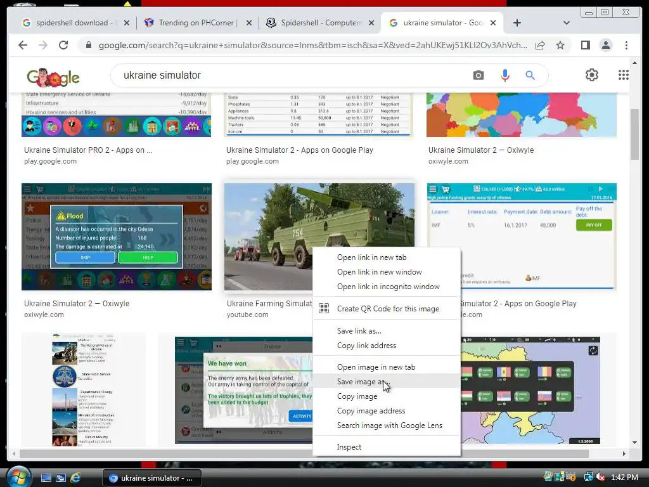
Task: Select Create QR Code for this image
Action: tap(387, 309)
